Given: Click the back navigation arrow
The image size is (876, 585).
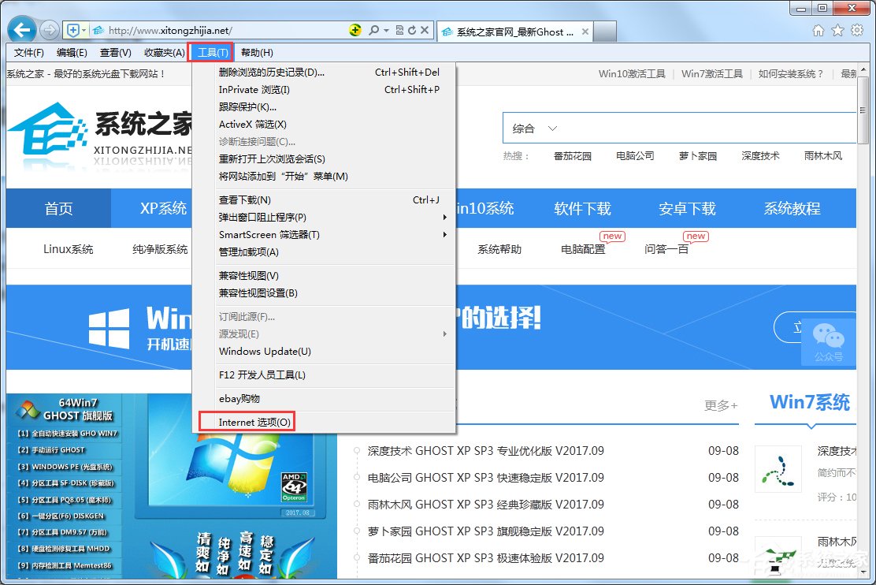Looking at the screenshot, I should [21, 29].
